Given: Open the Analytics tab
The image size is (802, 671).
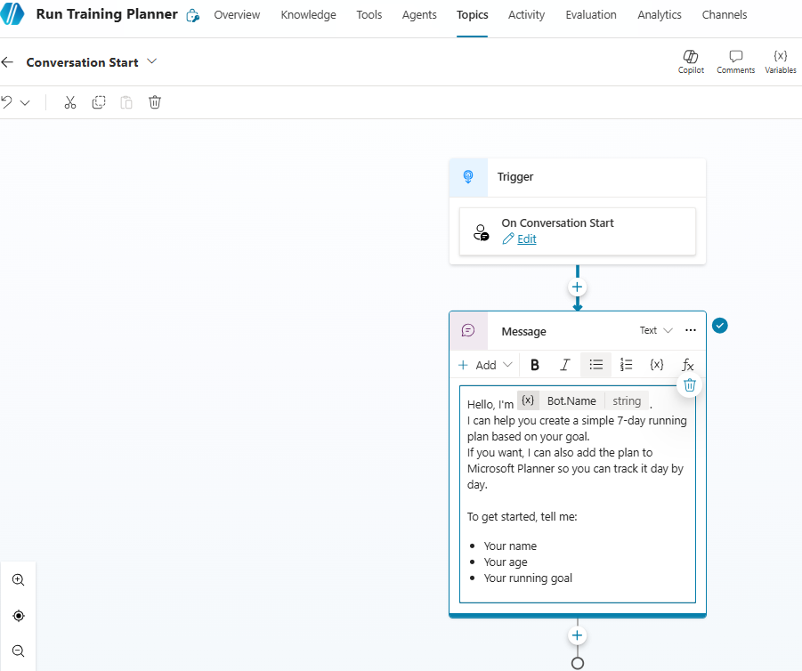Looking at the screenshot, I should (x=659, y=15).
